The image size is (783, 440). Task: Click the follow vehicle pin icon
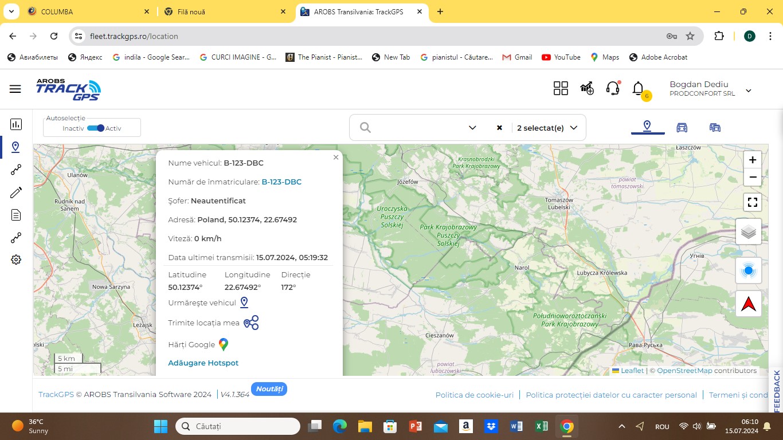pyautogui.click(x=244, y=302)
